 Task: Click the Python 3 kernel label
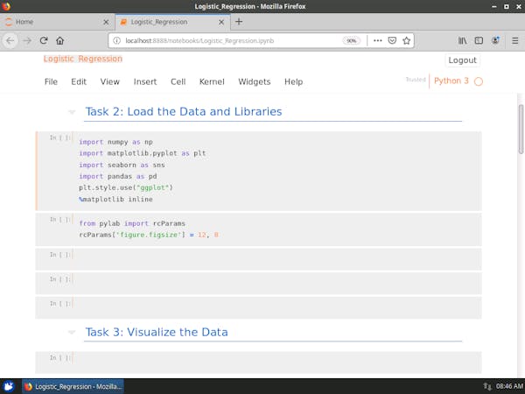[451, 81]
